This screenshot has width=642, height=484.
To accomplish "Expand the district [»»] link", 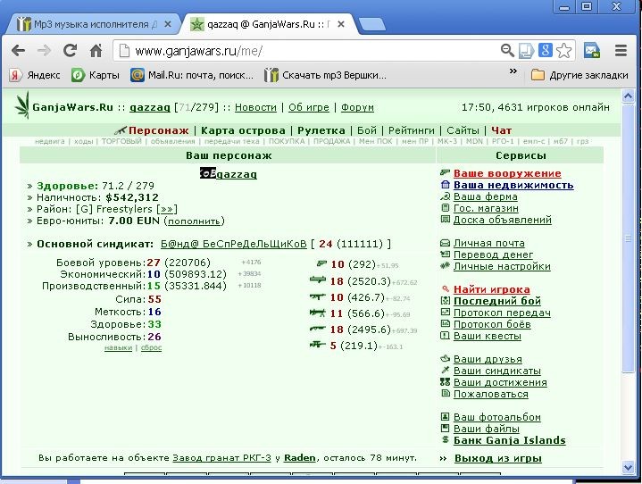I will pos(167,209).
